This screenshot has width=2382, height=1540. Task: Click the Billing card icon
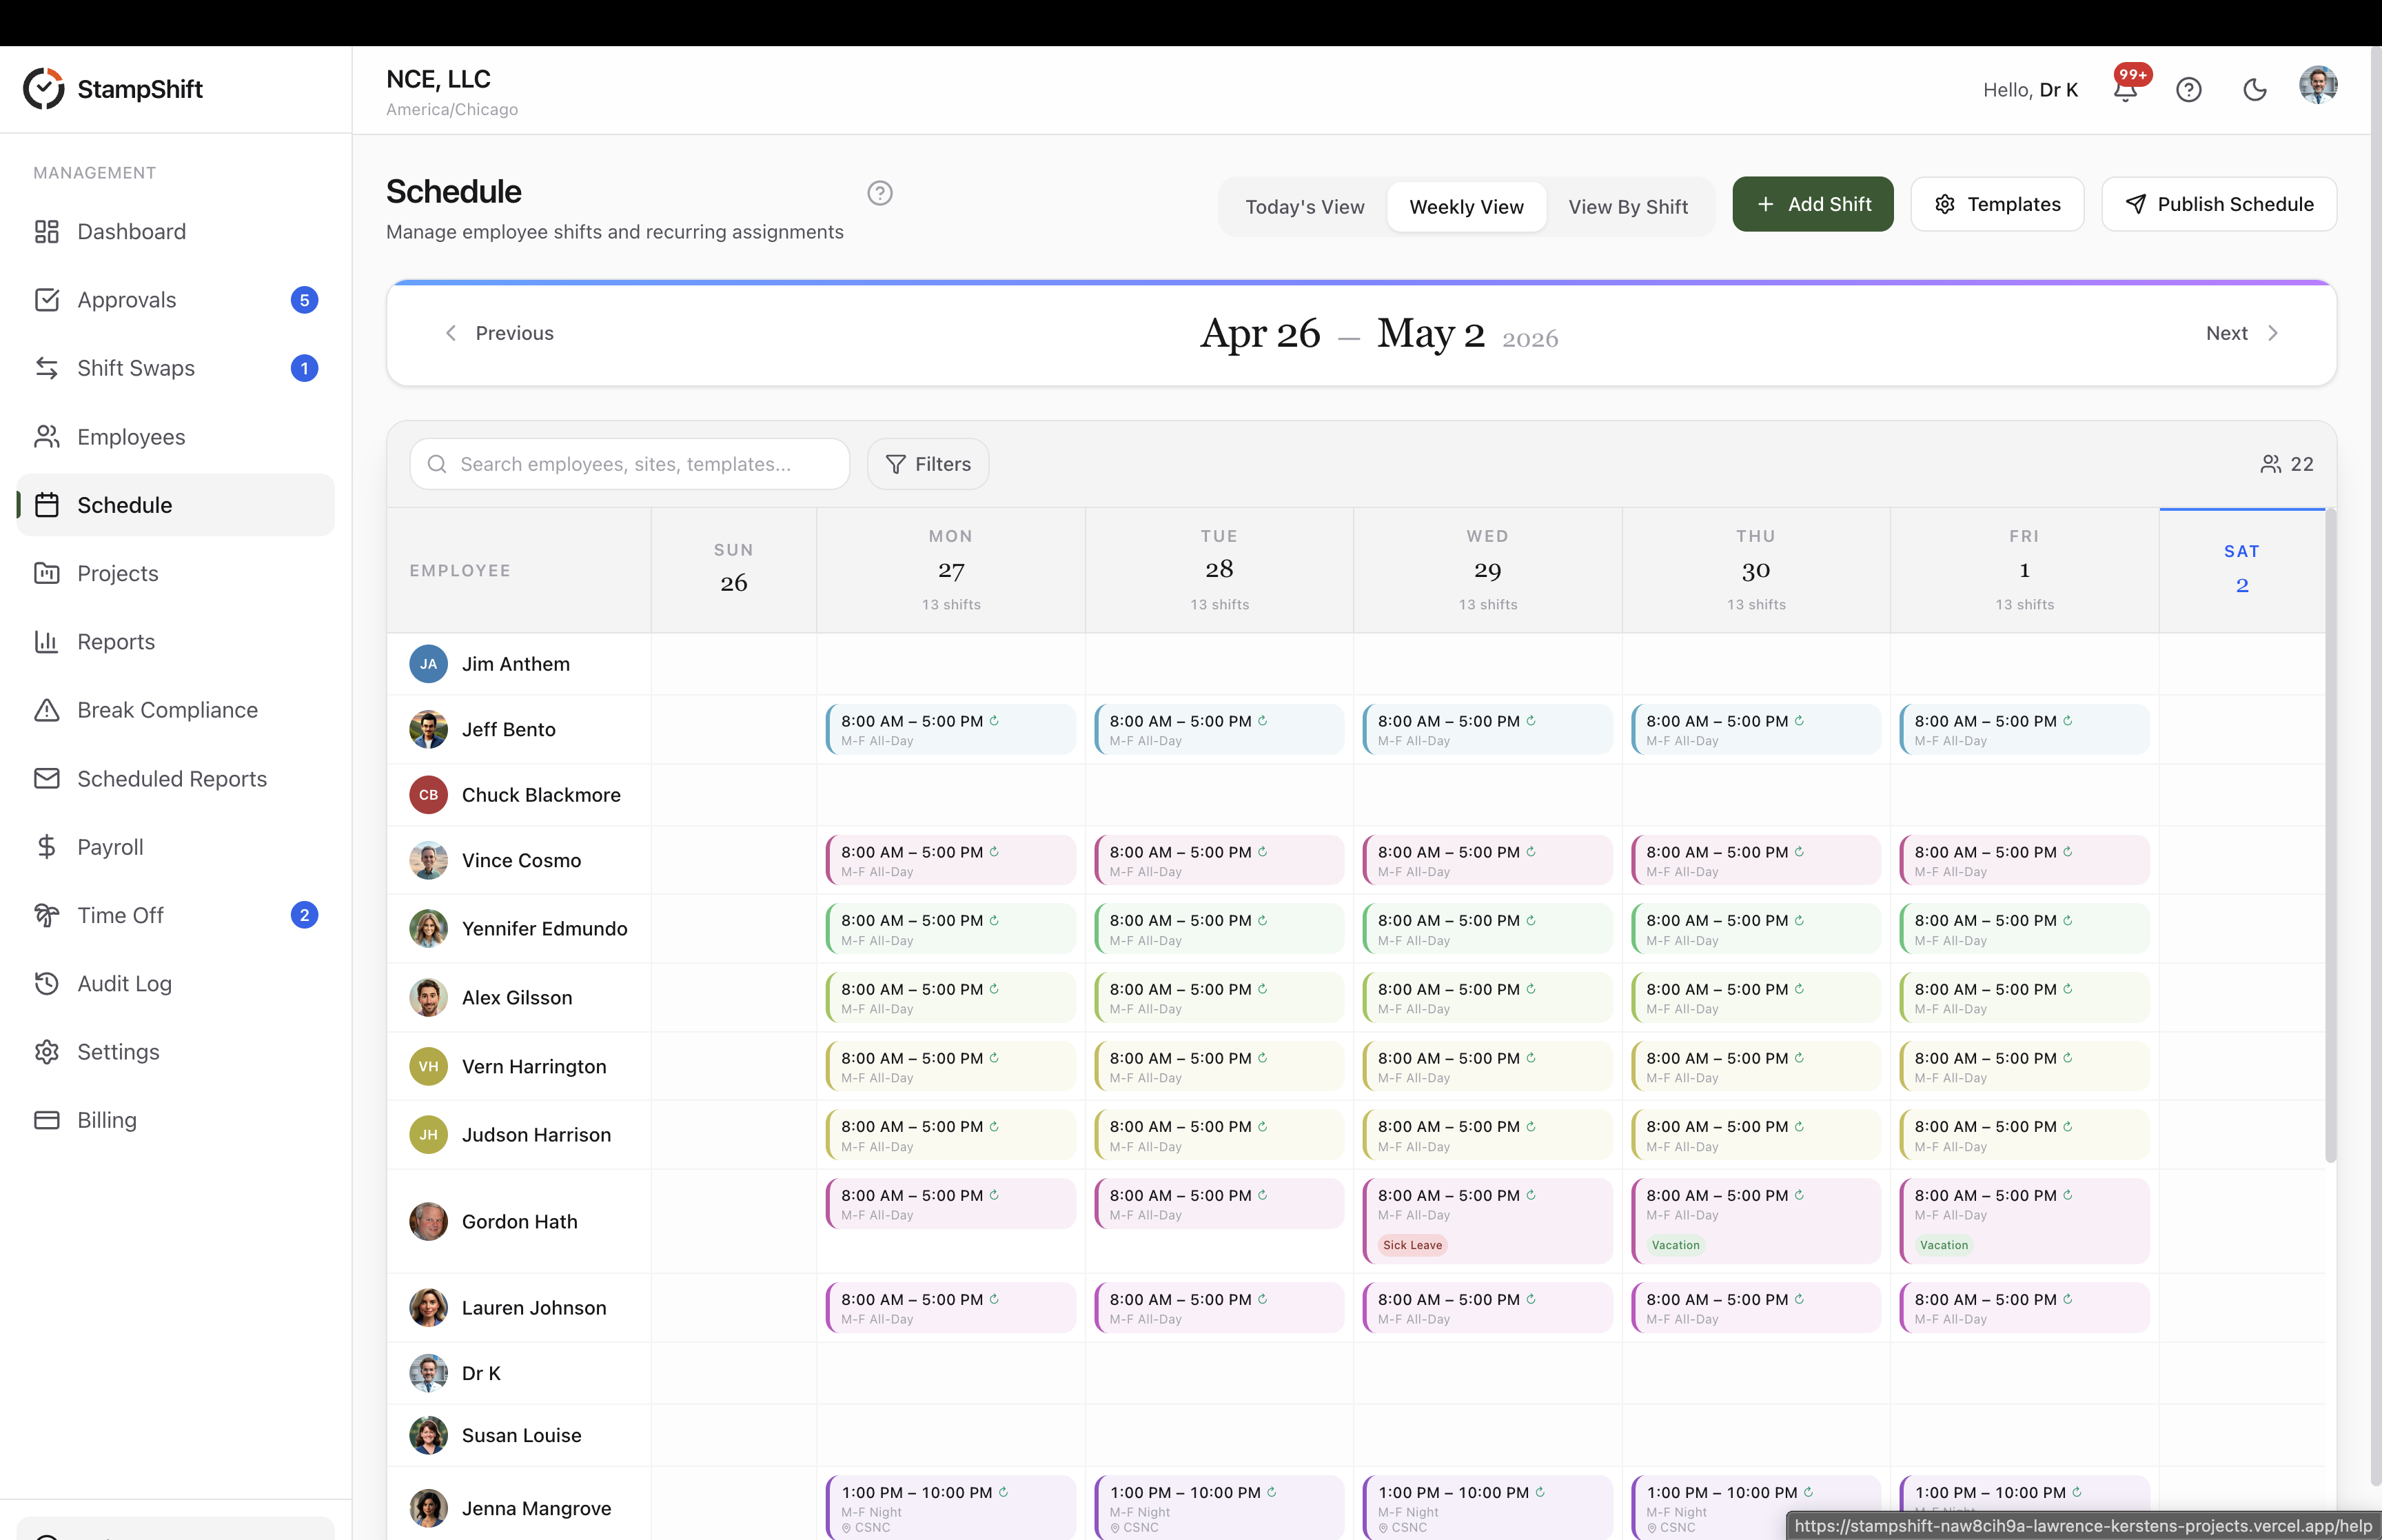[x=47, y=1120]
